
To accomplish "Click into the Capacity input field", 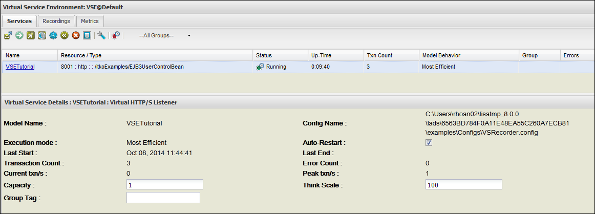I will coord(165,185).
